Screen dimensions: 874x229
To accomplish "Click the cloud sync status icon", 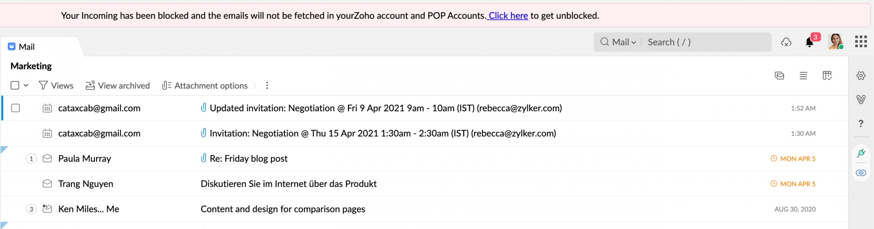I will pos(786,42).
